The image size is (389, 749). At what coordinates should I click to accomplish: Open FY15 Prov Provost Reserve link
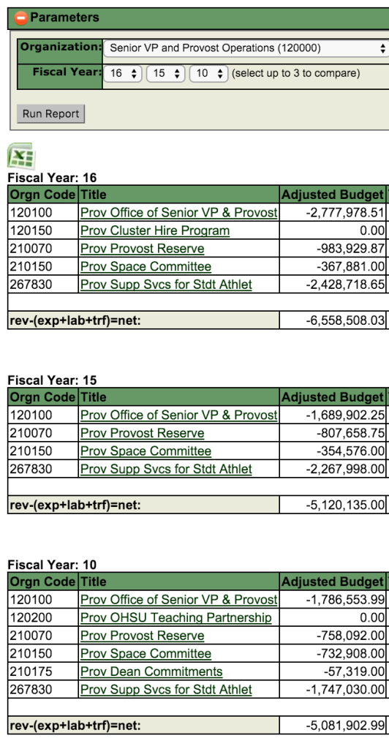[143, 433]
